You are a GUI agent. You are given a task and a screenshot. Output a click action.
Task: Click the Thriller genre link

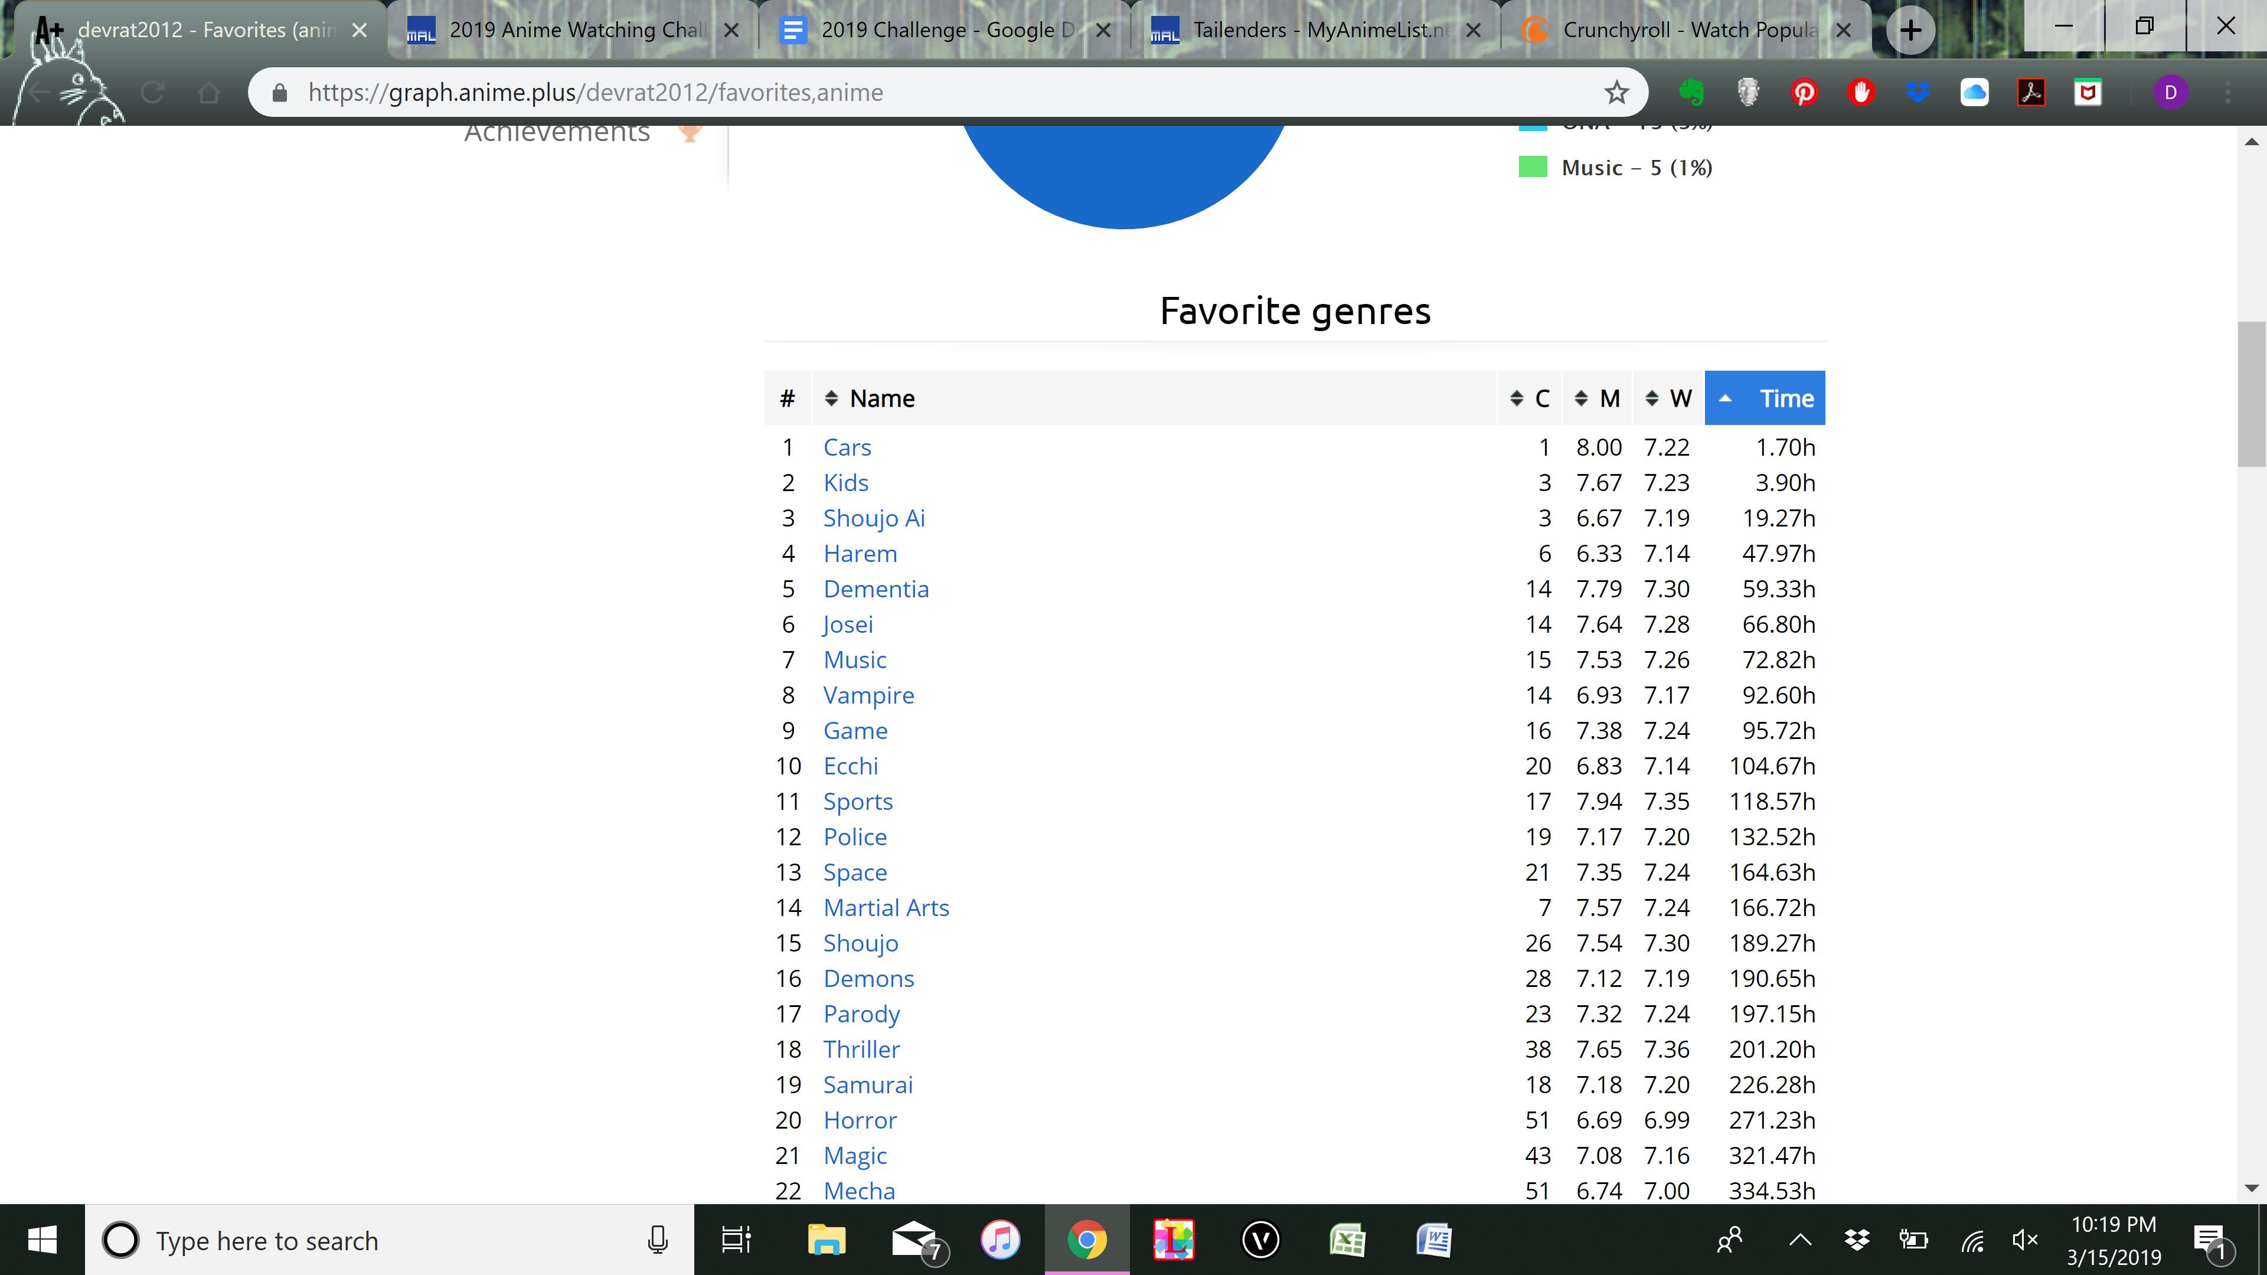point(861,1048)
